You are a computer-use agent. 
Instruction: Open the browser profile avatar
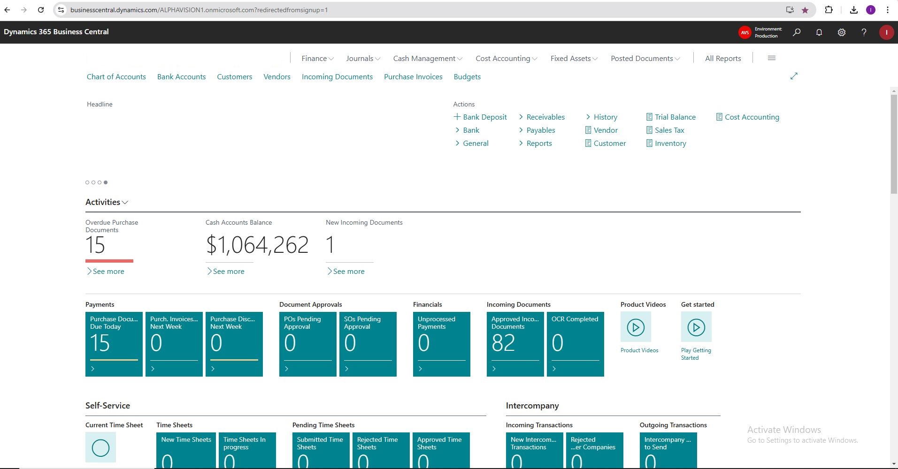(x=871, y=10)
